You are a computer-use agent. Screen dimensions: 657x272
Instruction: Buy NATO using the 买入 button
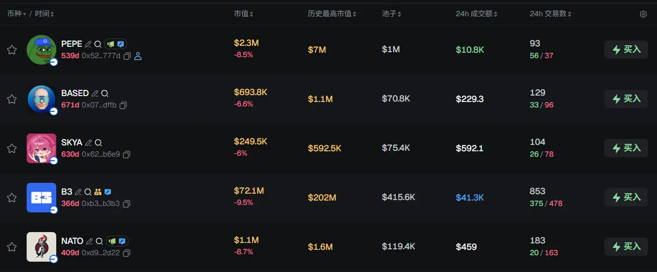tap(626, 246)
